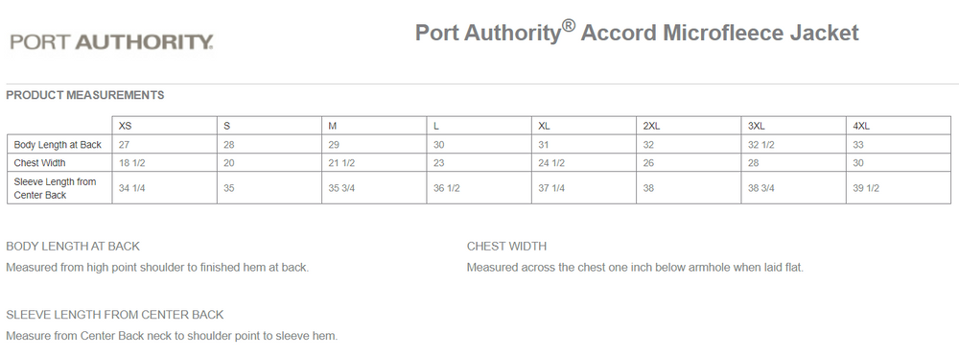Click the PRODUCT MEASUREMENTS heading
Image resolution: width=959 pixels, height=357 pixels.
click(85, 95)
